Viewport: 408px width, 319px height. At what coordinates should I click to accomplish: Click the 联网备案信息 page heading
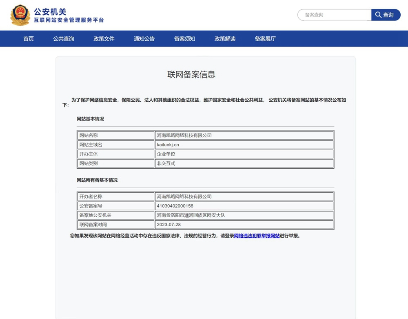pos(191,74)
